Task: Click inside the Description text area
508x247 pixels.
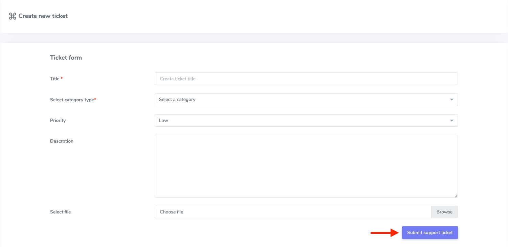Action: 305,166
